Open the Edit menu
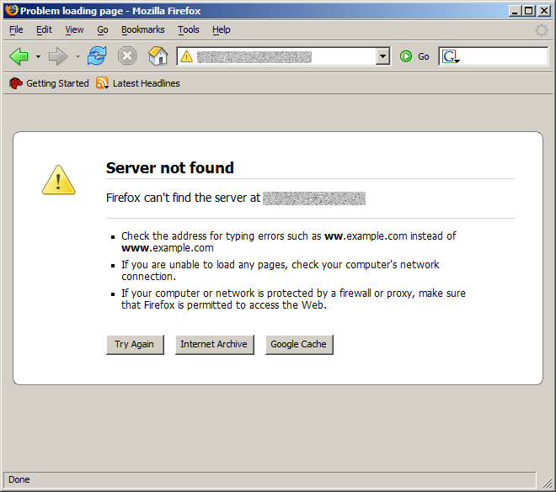This screenshot has height=492, width=556. point(44,29)
